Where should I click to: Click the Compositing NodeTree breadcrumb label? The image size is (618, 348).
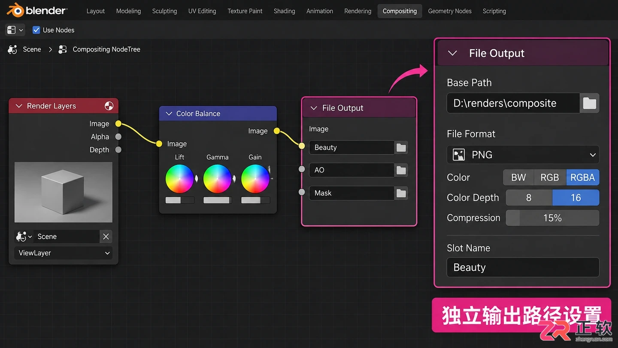(x=106, y=49)
